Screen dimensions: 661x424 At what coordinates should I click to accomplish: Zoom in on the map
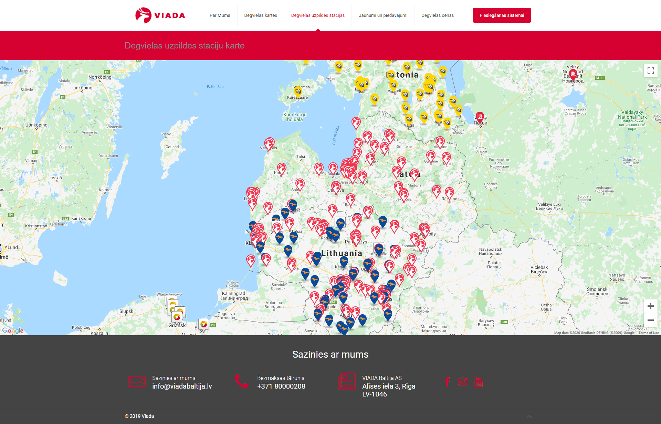tap(650, 306)
